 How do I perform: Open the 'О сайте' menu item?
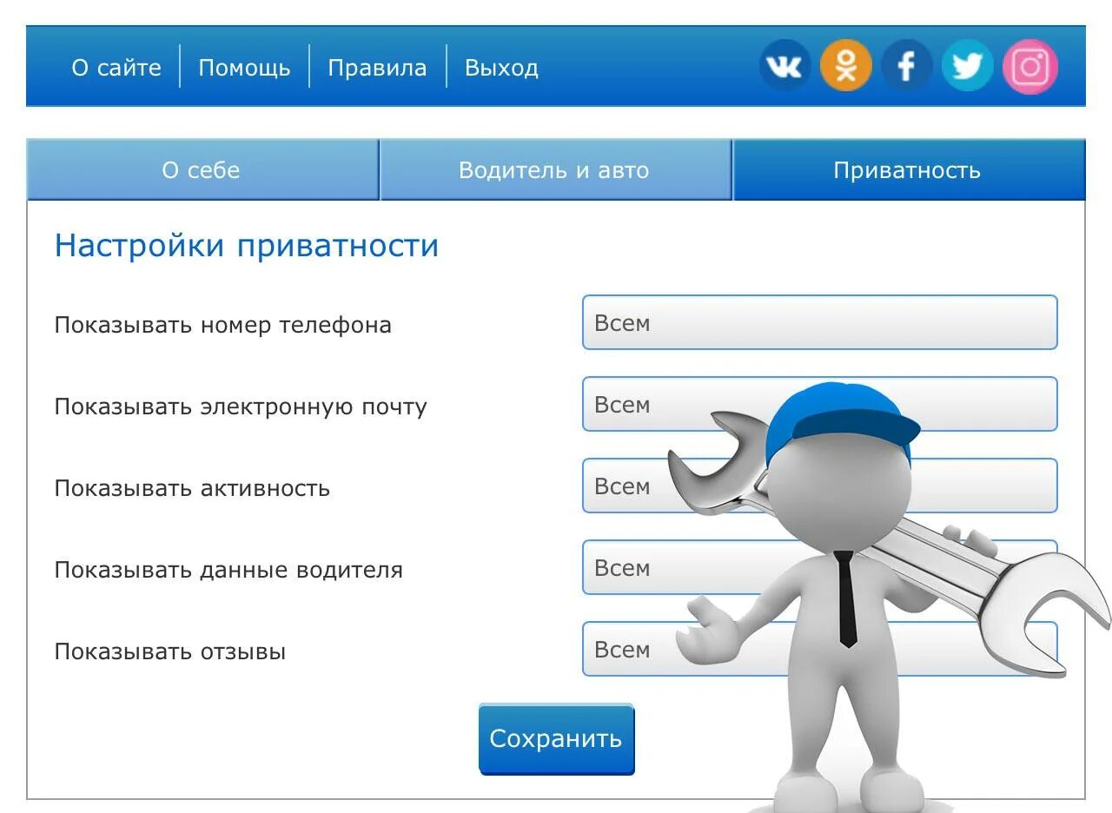tap(117, 67)
